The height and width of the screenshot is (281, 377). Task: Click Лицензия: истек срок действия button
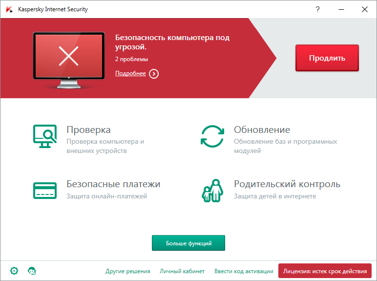pyautogui.click(x=325, y=271)
